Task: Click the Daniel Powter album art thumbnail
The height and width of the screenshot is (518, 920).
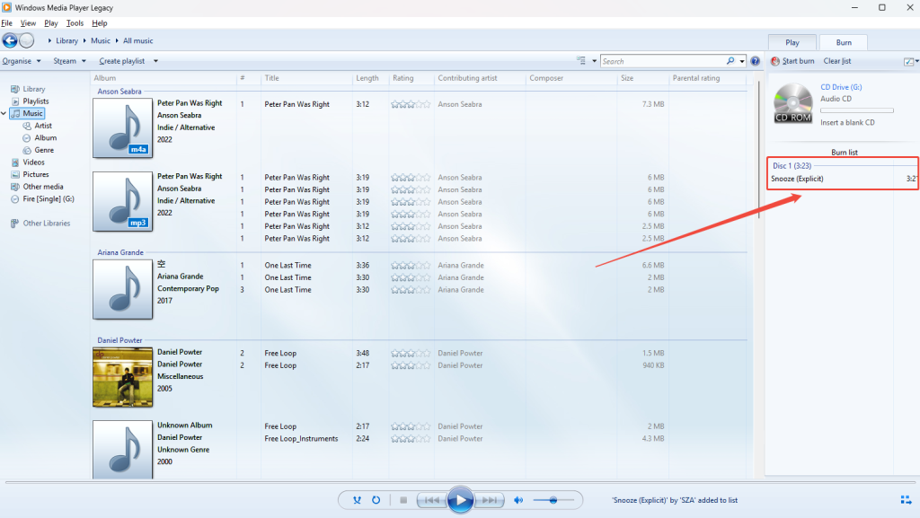Action: coord(122,377)
